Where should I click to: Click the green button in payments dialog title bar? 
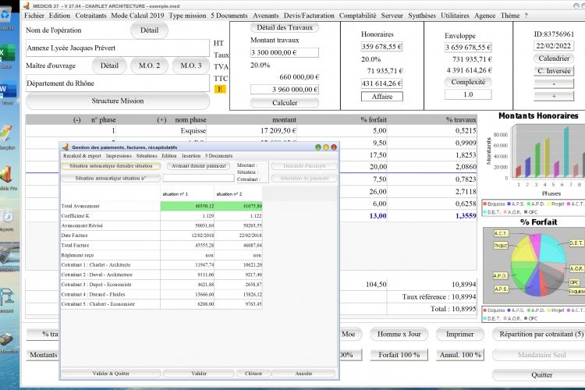tap(318, 147)
